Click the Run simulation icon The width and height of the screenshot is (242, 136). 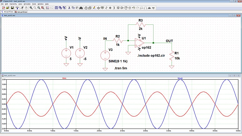click(22, 8)
